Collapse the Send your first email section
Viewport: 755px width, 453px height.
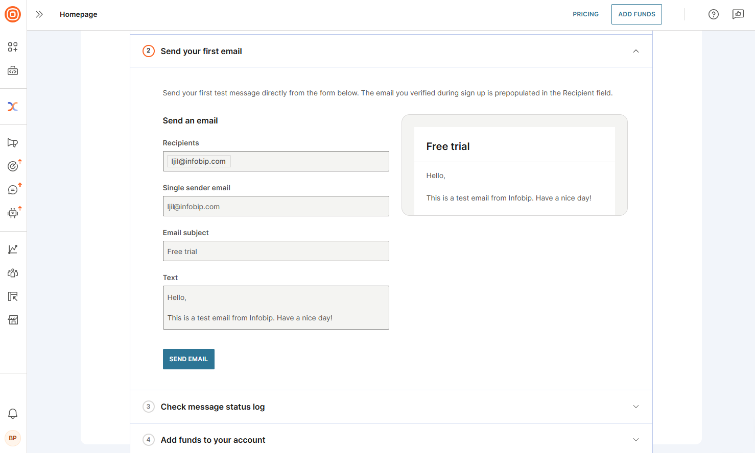pos(636,51)
